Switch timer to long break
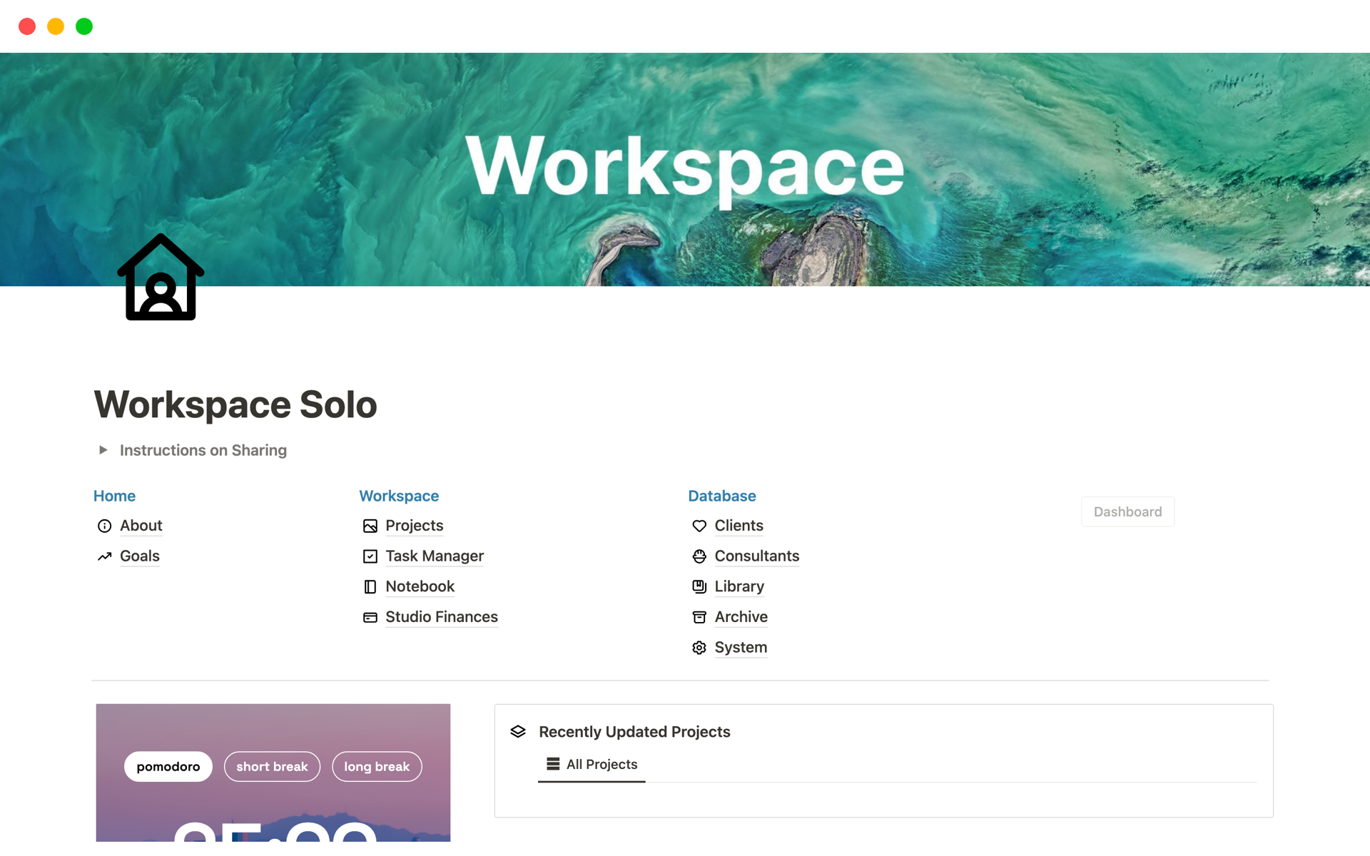This screenshot has height=856, width=1370. pos(377,767)
